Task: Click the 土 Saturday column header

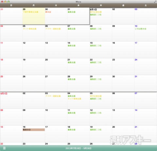Action: click(x=146, y=5)
